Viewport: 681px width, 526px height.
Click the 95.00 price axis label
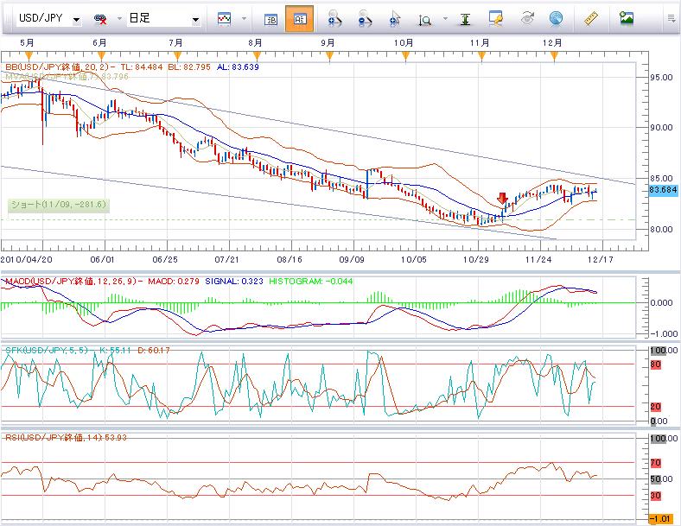(x=661, y=77)
